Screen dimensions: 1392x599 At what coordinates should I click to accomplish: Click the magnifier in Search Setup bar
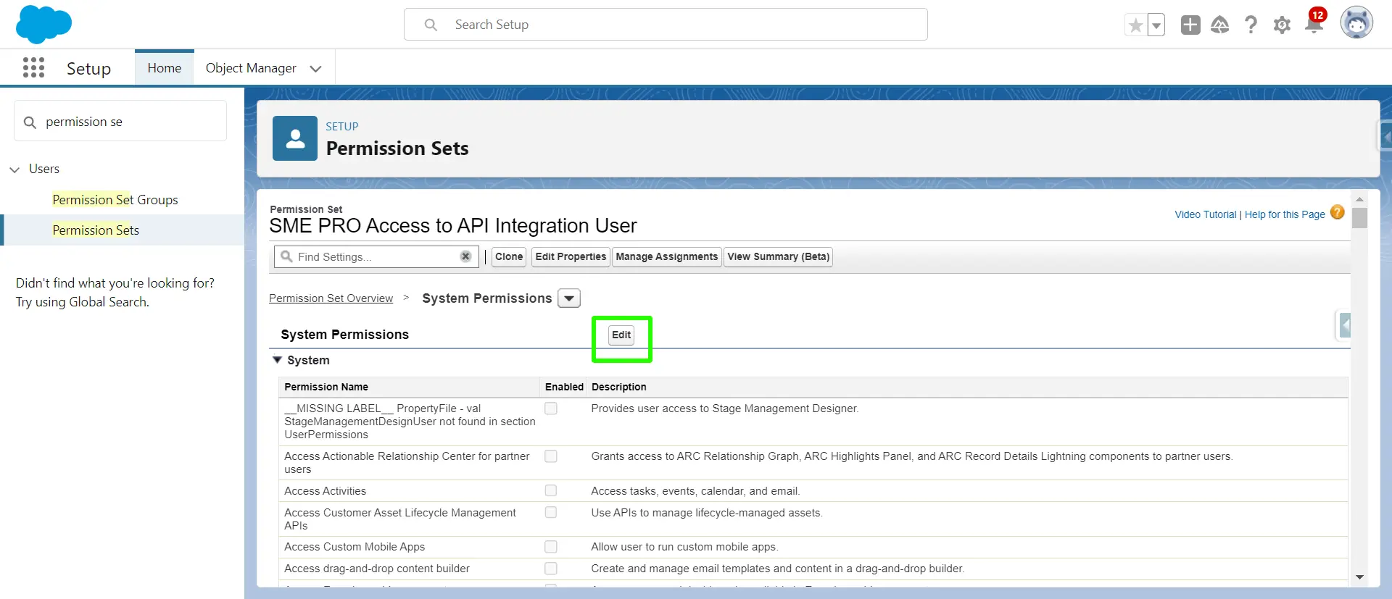point(431,25)
